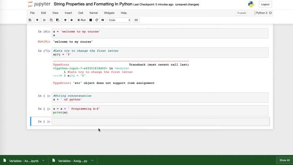Insert a cell below with plus icon
Image resolution: width=293 pixels, height=165 pixels.
pyautogui.click(x=37, y=20)
